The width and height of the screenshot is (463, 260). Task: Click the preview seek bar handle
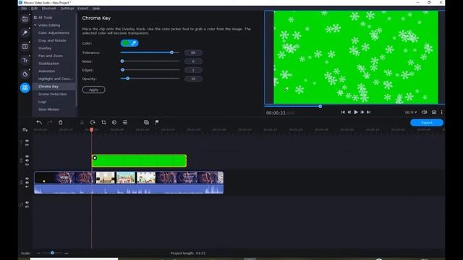coord(320,106)
